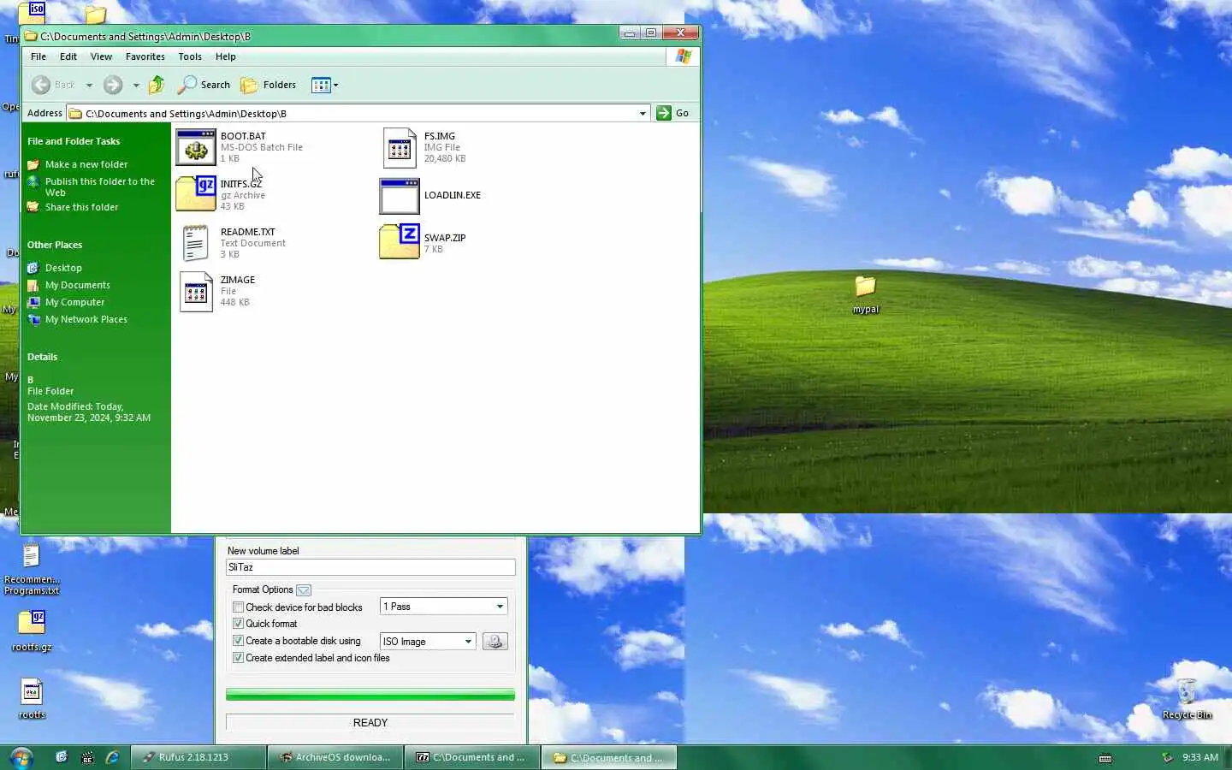The width and height of the screenshot is (1232, 770).
Task: Toggle the Folders pane button
Action: [269, 85]
